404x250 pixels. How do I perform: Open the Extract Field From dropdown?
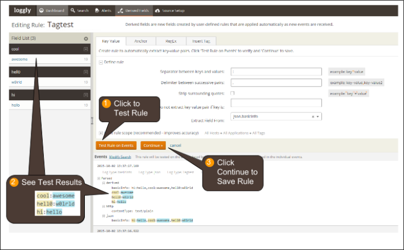coord(319,116)
